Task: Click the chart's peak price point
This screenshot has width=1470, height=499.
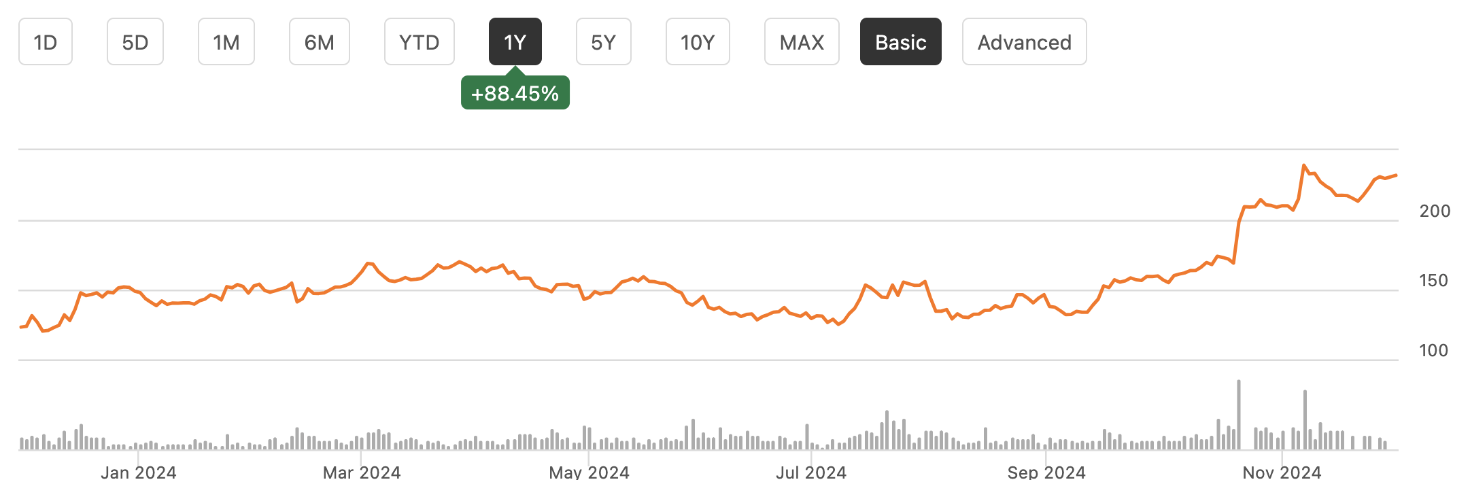Action: click(1303, 165)
